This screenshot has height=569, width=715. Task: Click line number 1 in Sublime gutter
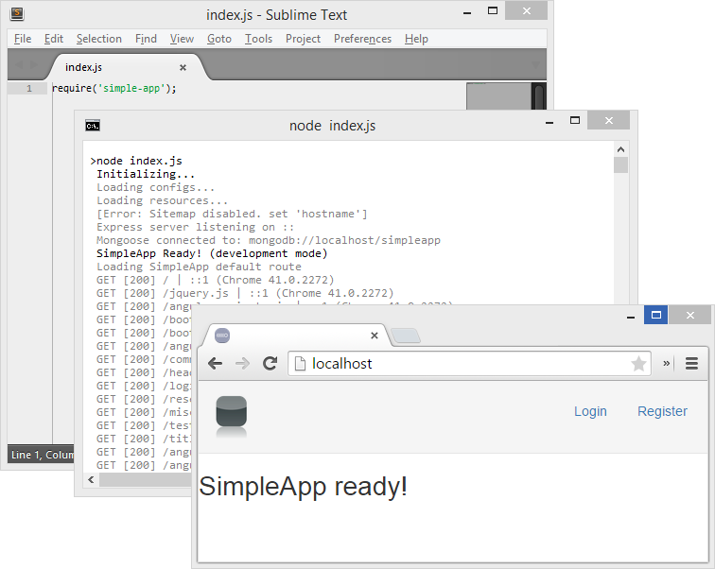click(29, 89)
